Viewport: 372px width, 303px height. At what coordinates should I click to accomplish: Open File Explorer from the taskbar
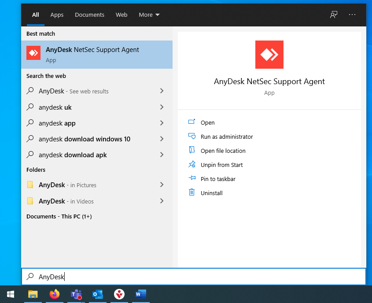pyautogui.click(x=33, y=294)
